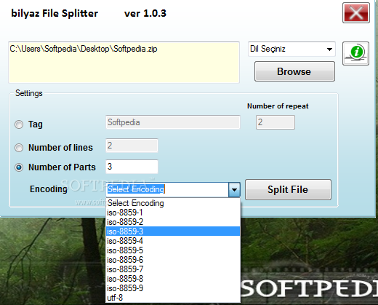Focus the file path text box
The height and width of the screenshot is (305, 378).
point(124,63)
